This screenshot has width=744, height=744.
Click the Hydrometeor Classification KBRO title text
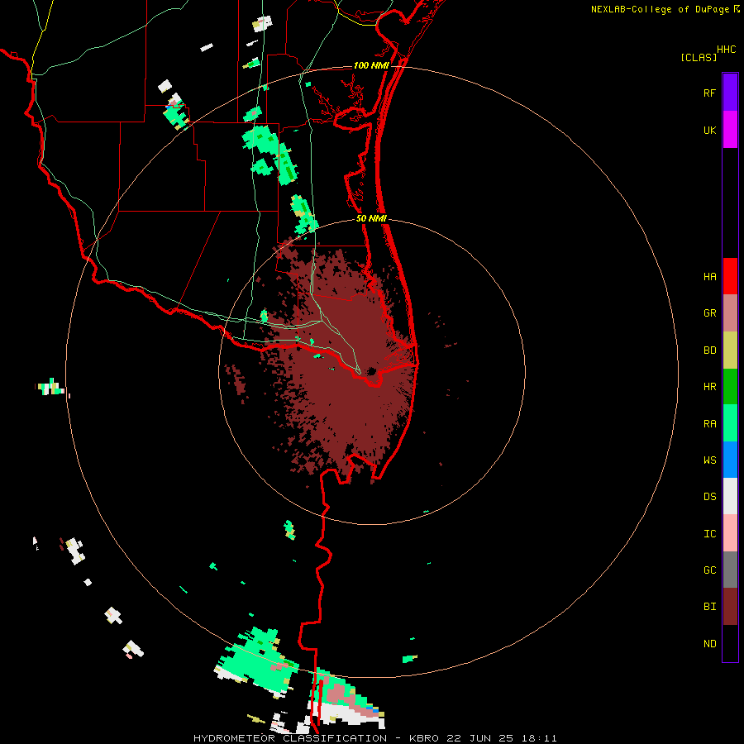click(x=374, y=738)
